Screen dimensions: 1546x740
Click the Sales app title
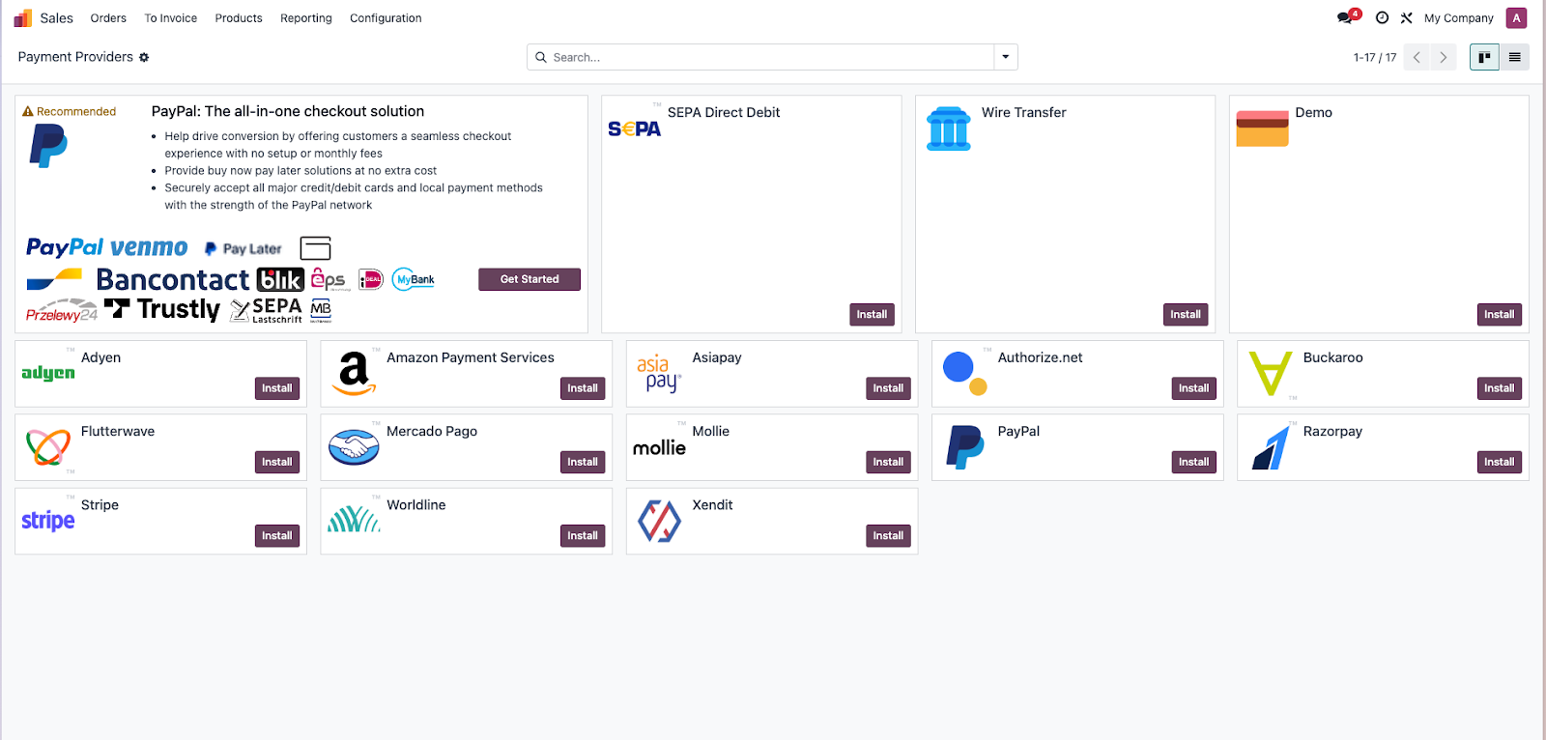coord(56,18)
